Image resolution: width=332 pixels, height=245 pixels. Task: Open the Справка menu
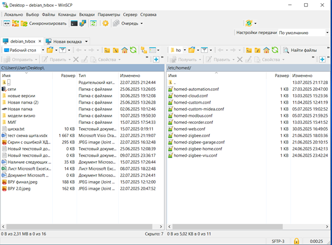click(x=148, y=14)
